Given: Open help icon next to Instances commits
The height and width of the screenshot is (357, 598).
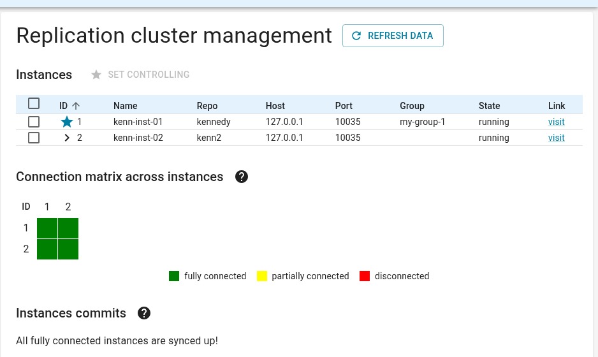Looking at the screenshot, I should 144,313.
